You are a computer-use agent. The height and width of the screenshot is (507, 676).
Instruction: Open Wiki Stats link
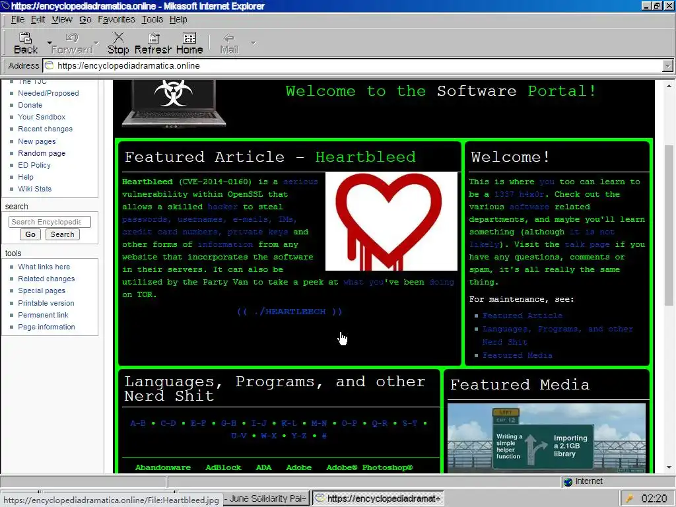tap(34, 189)
